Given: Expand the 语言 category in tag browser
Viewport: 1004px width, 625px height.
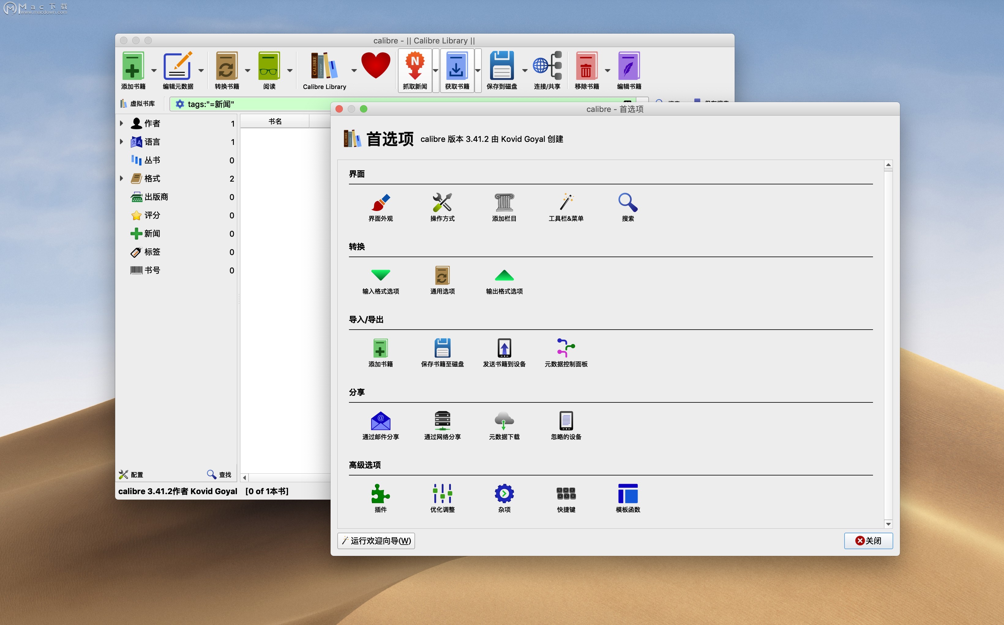Looking at the screenshot, I should (x=121, y=141).
